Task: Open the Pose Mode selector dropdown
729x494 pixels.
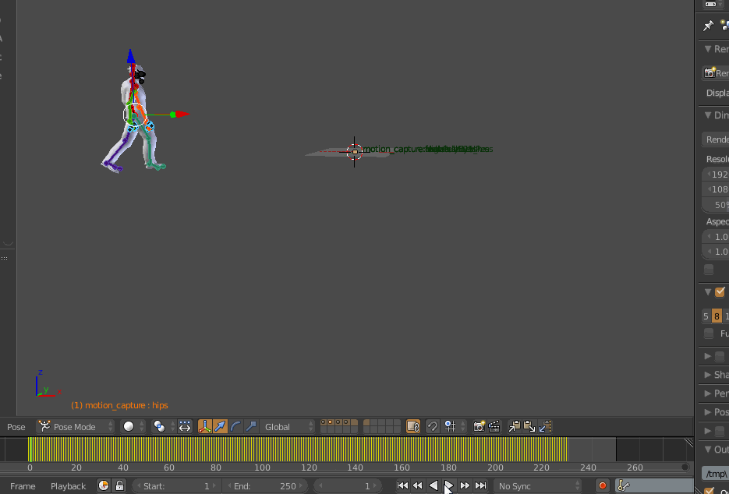Action: coord(76,427)
